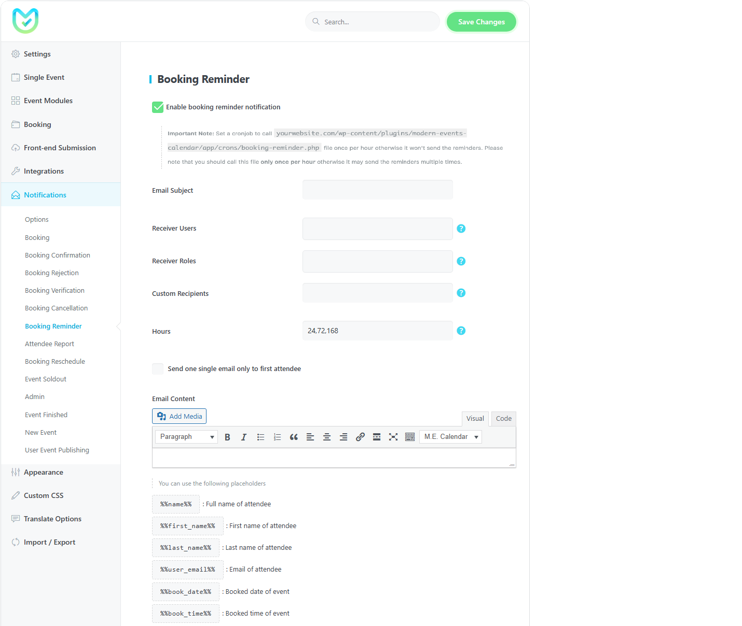
Task: Open Booking Confirmation in Notifications submenu
Action: tap(58, 255)
